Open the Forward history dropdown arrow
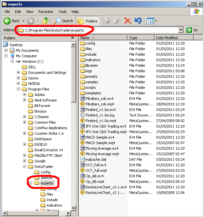Image resolution: width=204 pixels, height=217 pixels. [x=38, y=21]
